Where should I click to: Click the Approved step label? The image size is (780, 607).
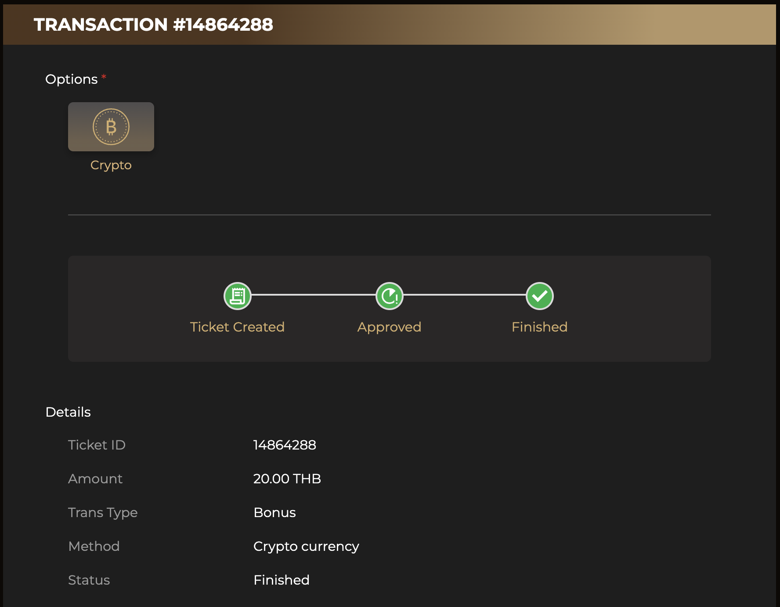[389, 327]
